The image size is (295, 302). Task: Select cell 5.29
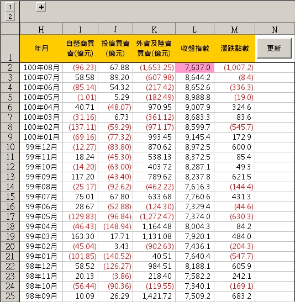(x=115, y=98)
